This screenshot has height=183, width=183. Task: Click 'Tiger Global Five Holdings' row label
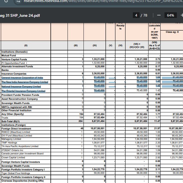click(16, 173)
